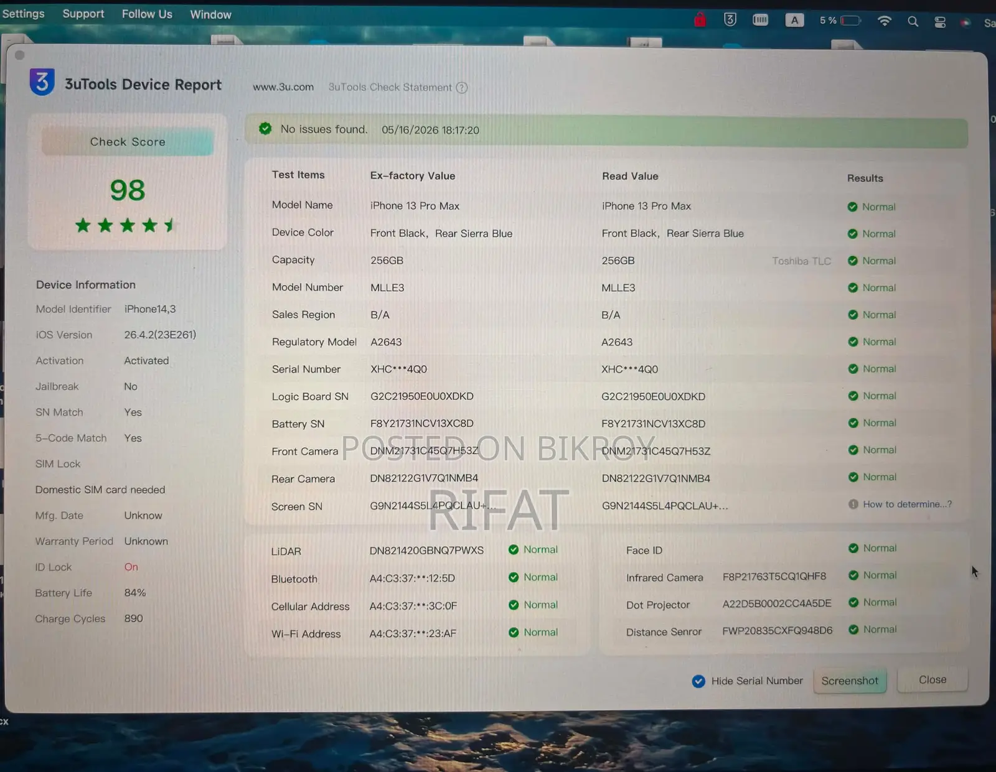Click the 3uTools menu bar status icon

tap(730, 20)
